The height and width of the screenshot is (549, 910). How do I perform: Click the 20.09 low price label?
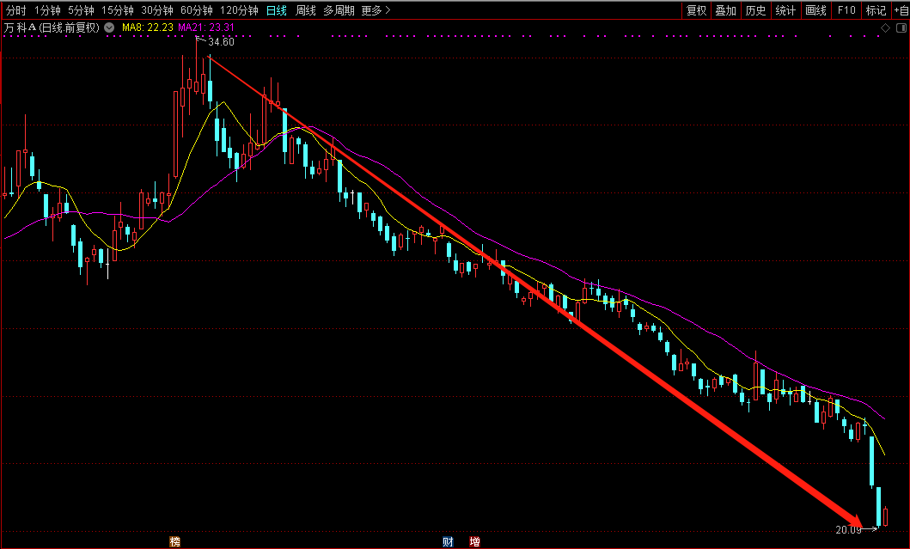(x=848, y=530)
